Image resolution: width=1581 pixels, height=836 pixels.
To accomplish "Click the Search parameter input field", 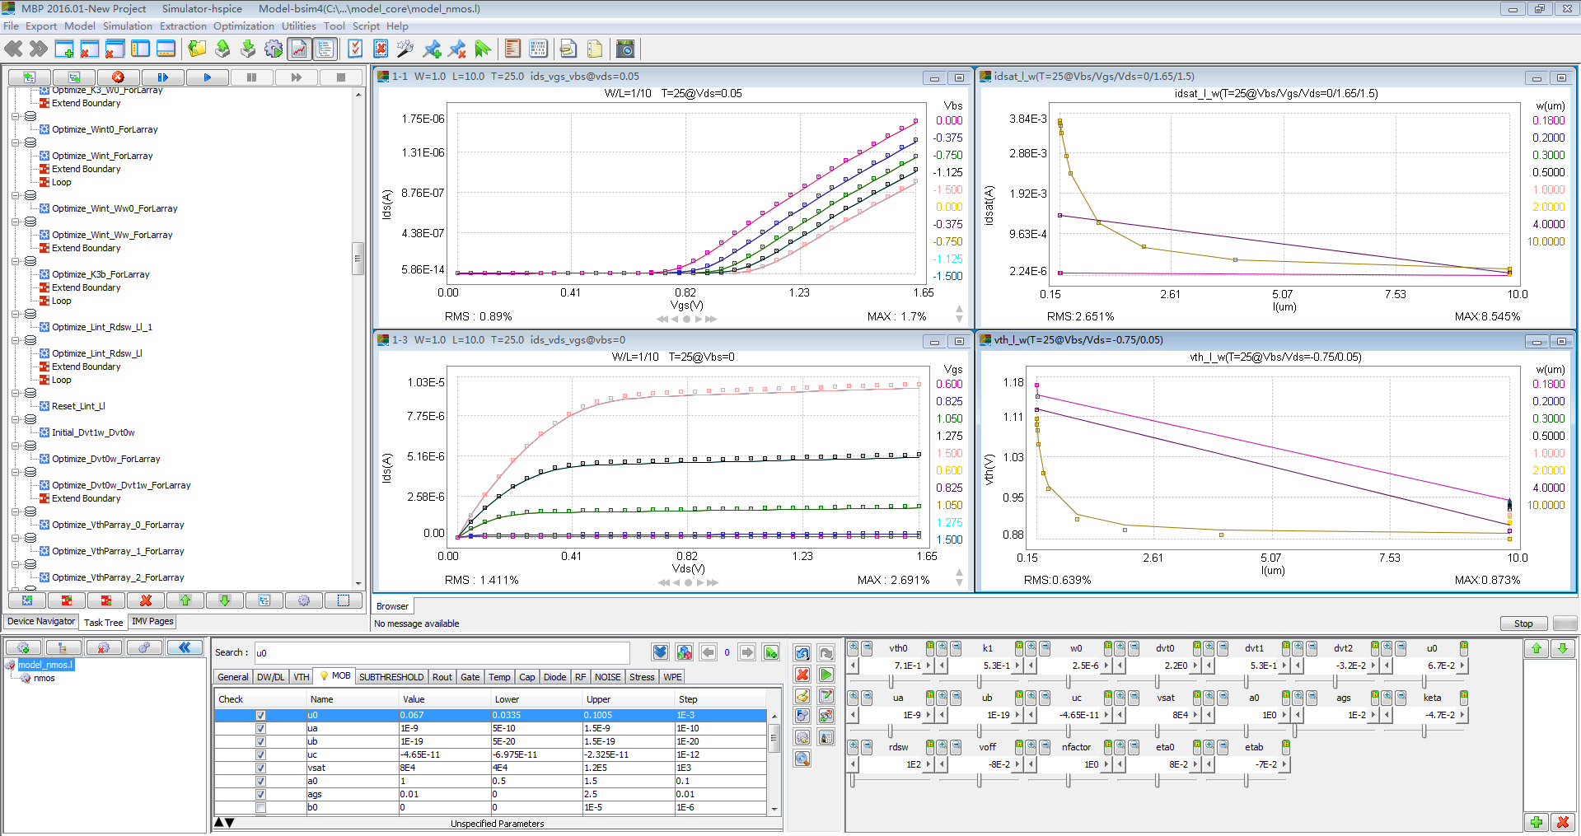I will tap(442, 653).
